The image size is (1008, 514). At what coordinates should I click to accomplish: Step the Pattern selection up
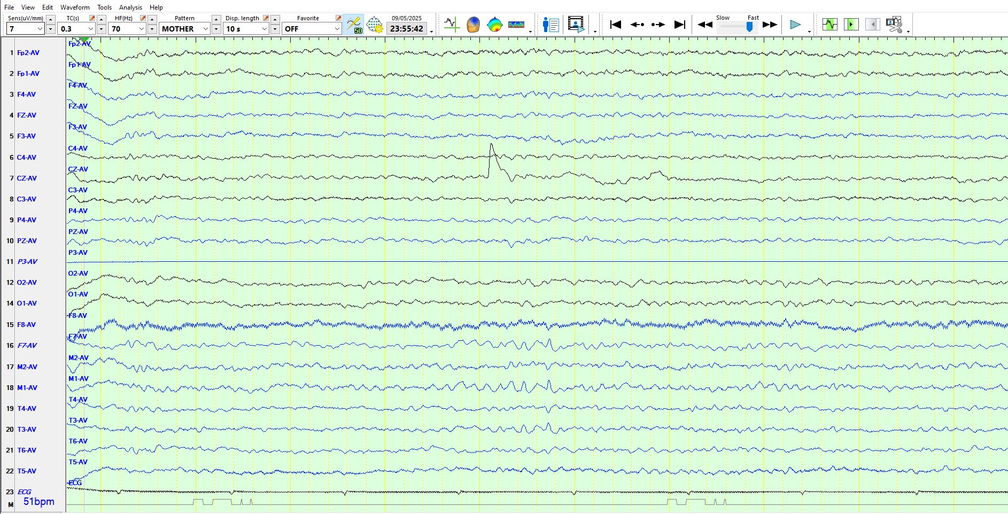[x=216, y=19]
